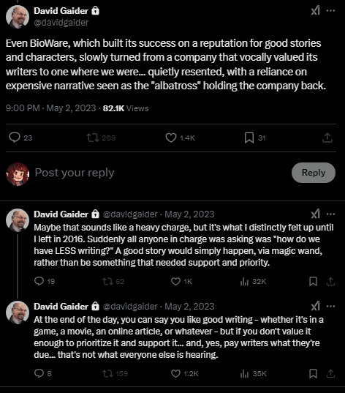Open the more options menu on main tweet
Screen dimensions: 345x393
330,10
